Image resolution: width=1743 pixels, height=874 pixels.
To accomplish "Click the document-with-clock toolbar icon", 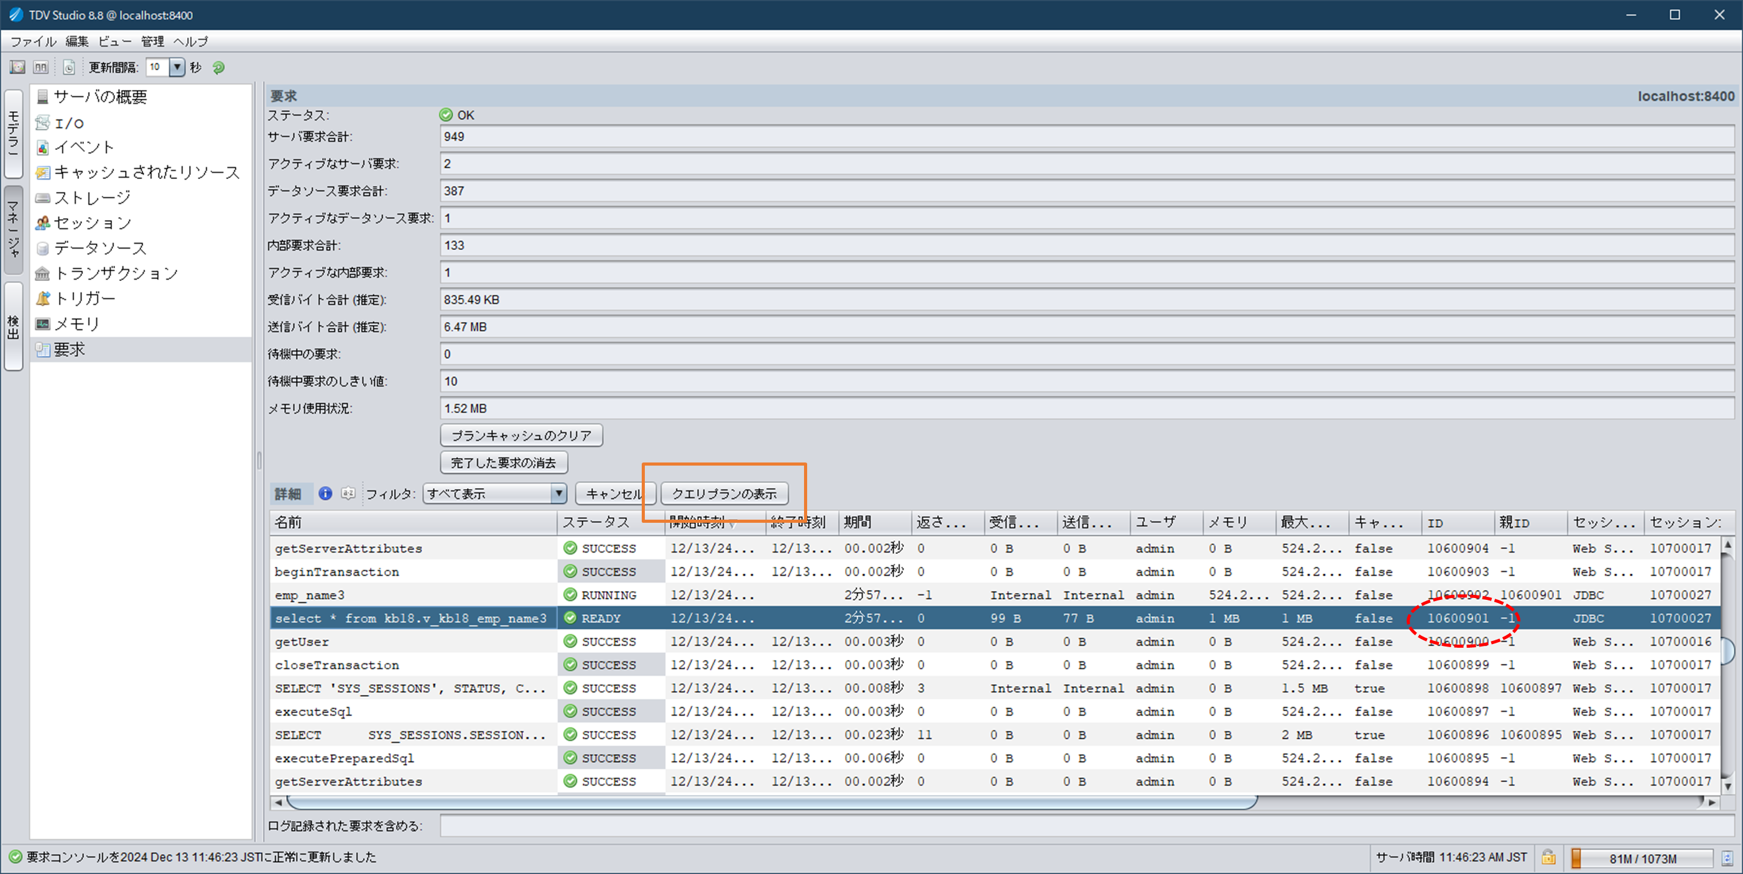I will [68, 67].
